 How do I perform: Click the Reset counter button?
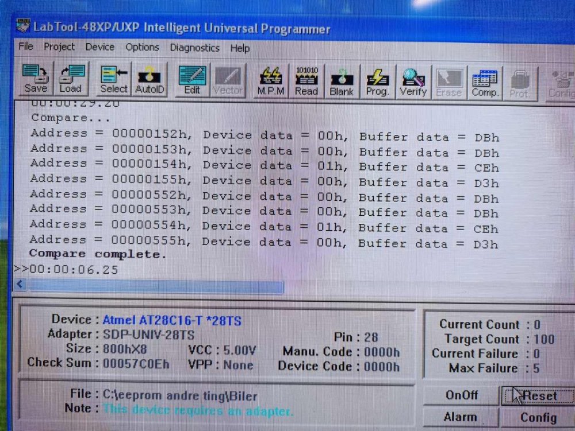tap(538, 396)
